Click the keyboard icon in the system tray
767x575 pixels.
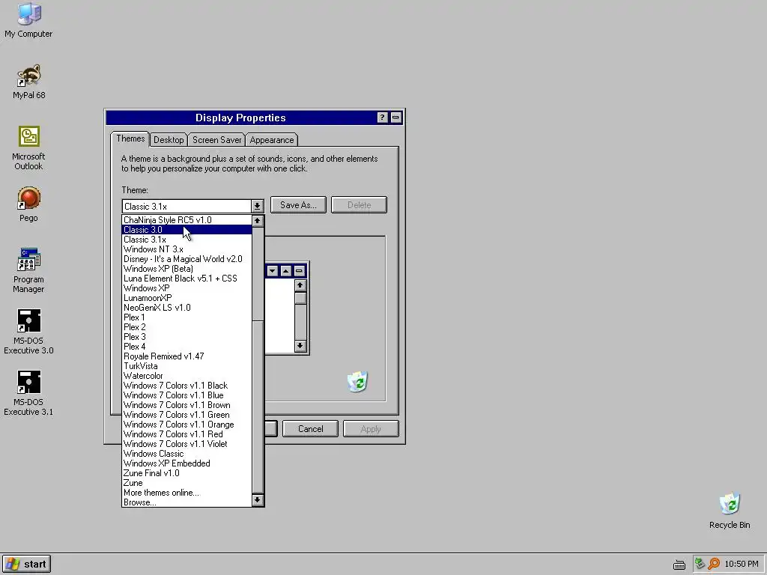[x=679, y=565]
